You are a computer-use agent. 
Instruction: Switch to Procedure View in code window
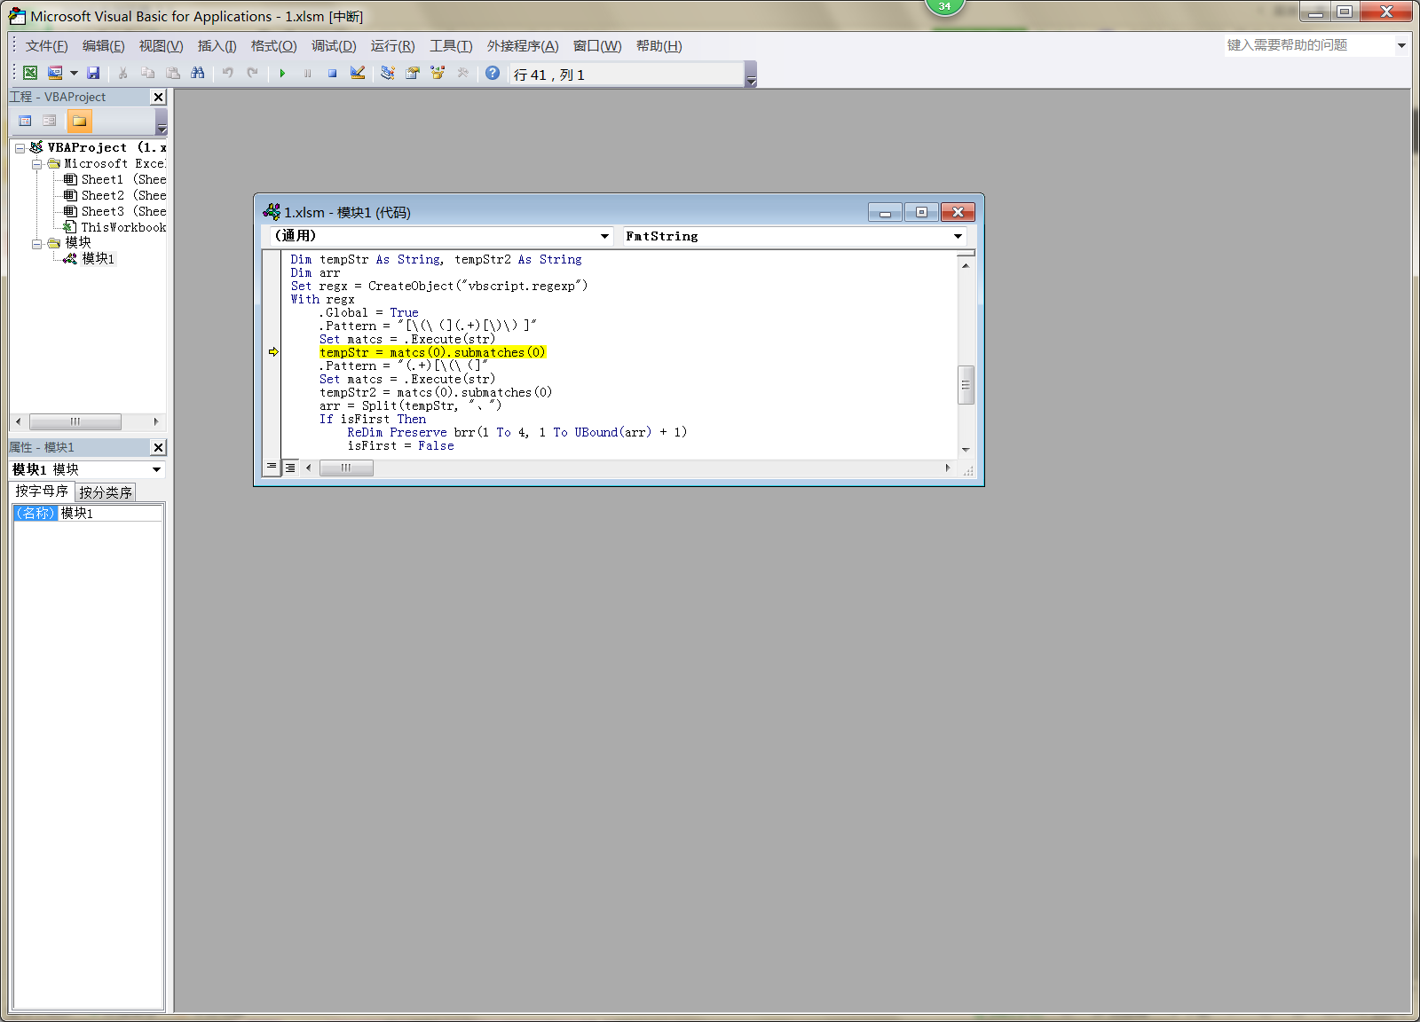[x=272, y=467]
